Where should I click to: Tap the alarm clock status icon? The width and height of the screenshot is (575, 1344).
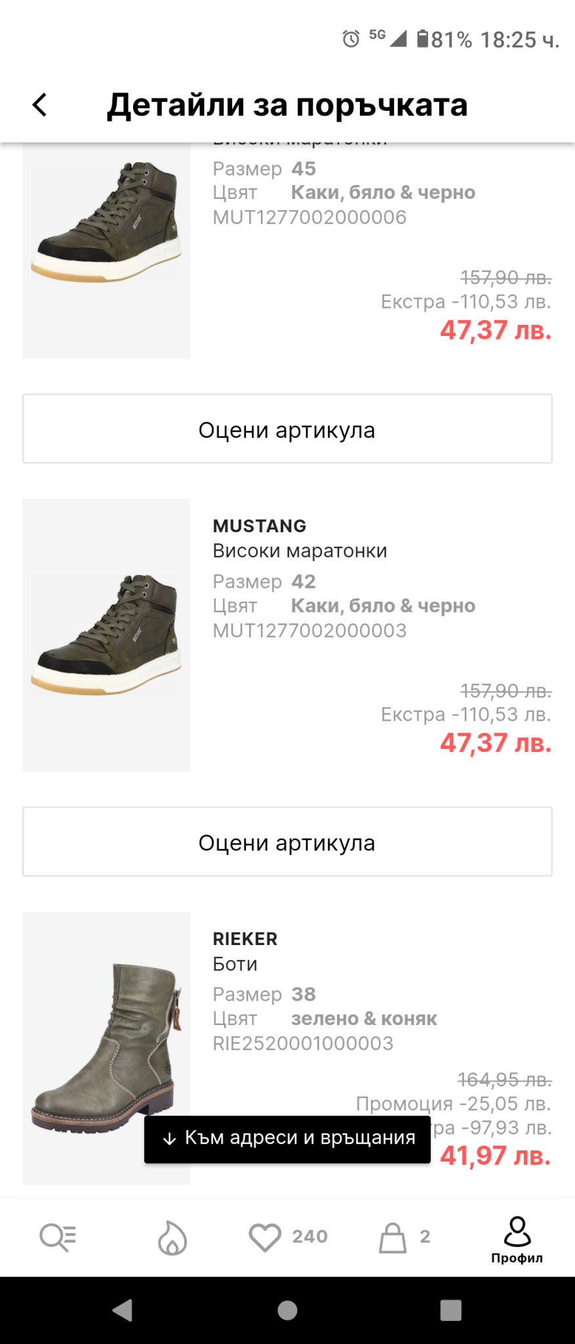point(351,39)
